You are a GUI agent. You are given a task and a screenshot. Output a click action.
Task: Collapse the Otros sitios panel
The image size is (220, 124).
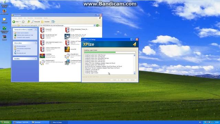coord(36,43)
